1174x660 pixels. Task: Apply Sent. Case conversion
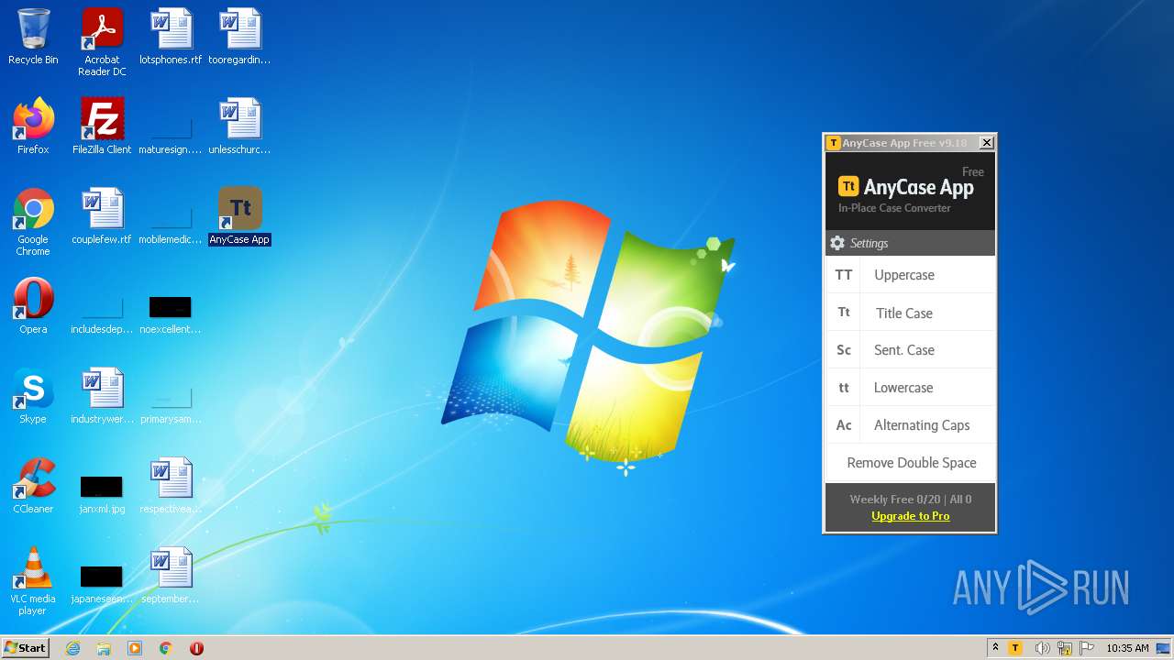[910, 350]
